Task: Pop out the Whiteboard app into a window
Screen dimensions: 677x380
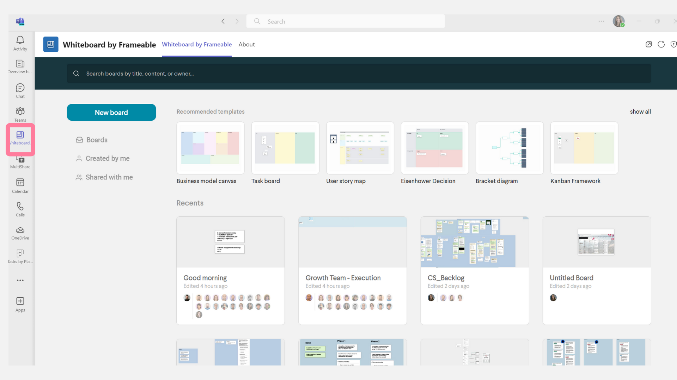Action: pos(649,44)
